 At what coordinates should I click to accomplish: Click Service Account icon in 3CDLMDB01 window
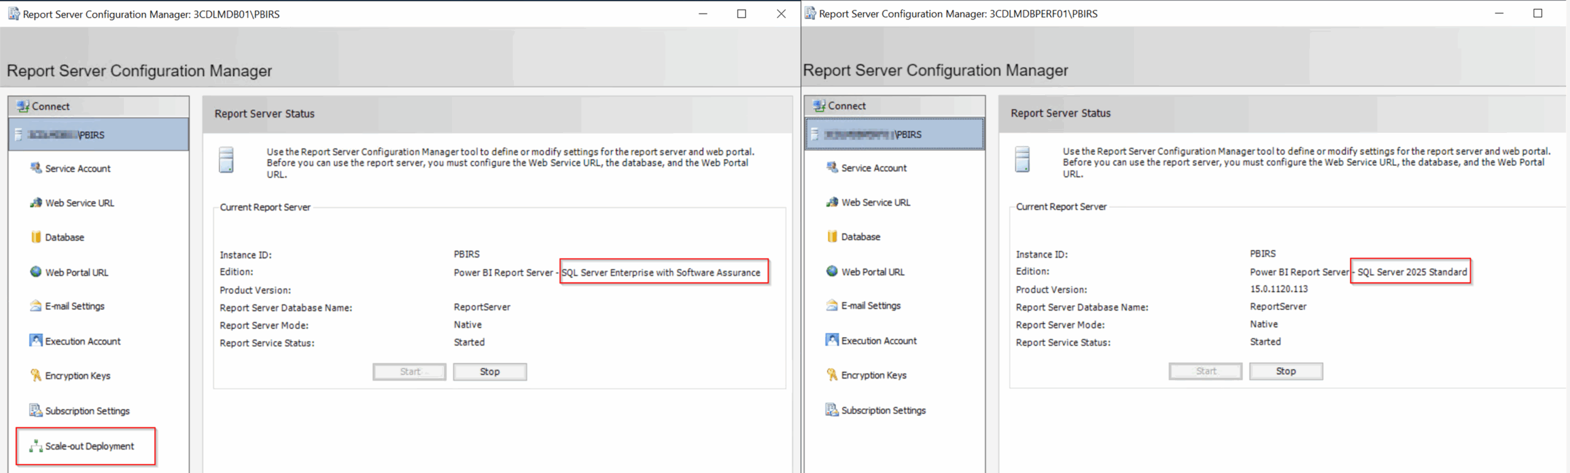[36, 168]
